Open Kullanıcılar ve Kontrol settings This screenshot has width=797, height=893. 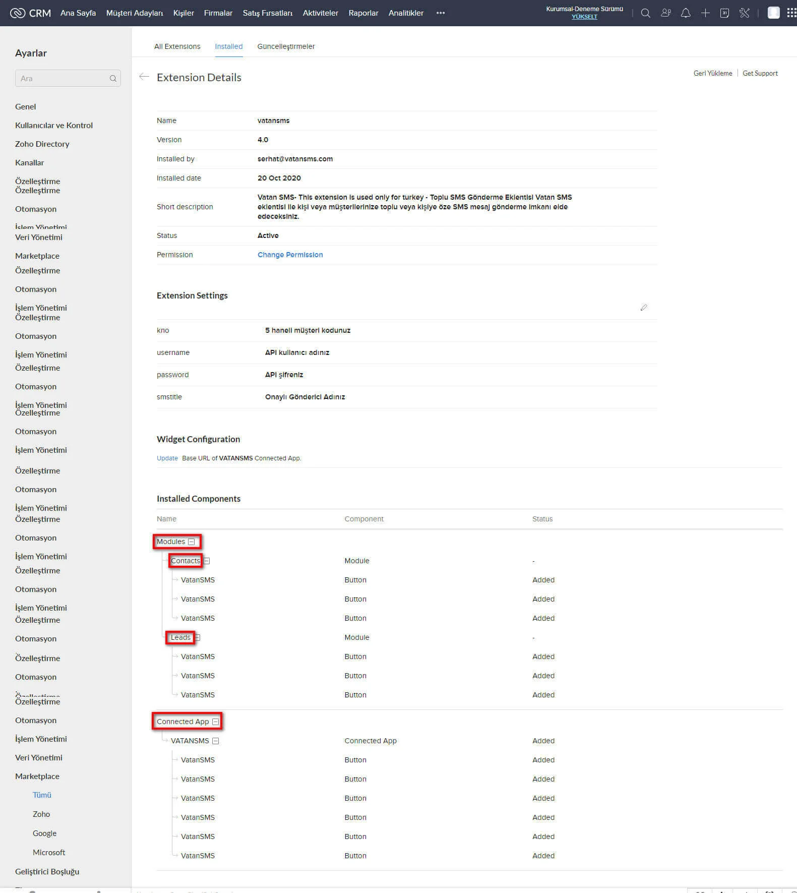[x=54, y=125]
